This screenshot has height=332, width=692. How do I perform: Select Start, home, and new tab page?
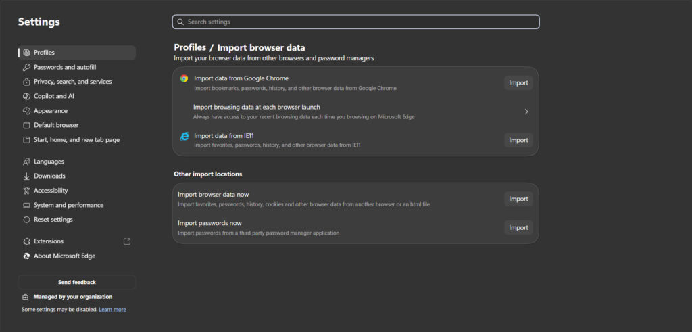click(x=77, y=140)
